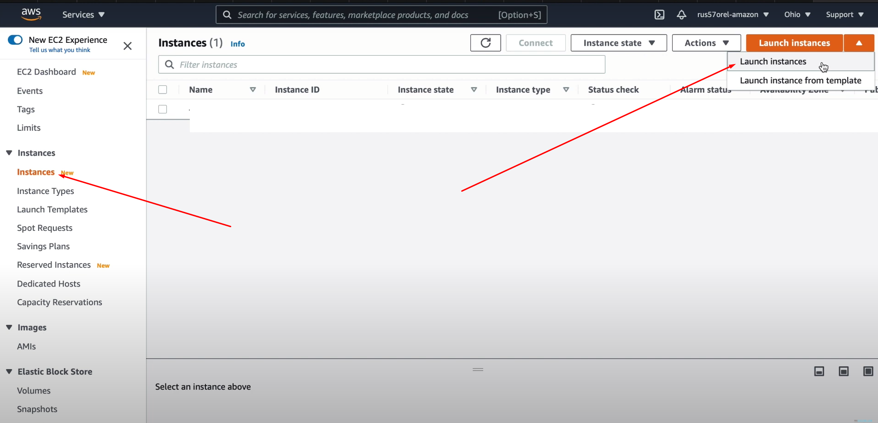Image resolution: width=878 pixels, height=423 pixels.
Task: Open Tags page in sidebar
Action: [26, 109]
